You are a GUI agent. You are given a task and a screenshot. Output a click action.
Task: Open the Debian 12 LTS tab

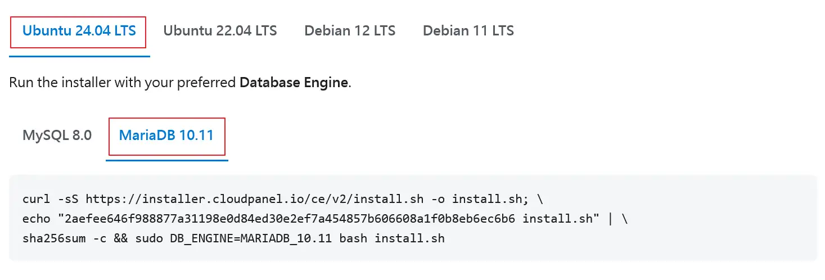coord(350,30)
